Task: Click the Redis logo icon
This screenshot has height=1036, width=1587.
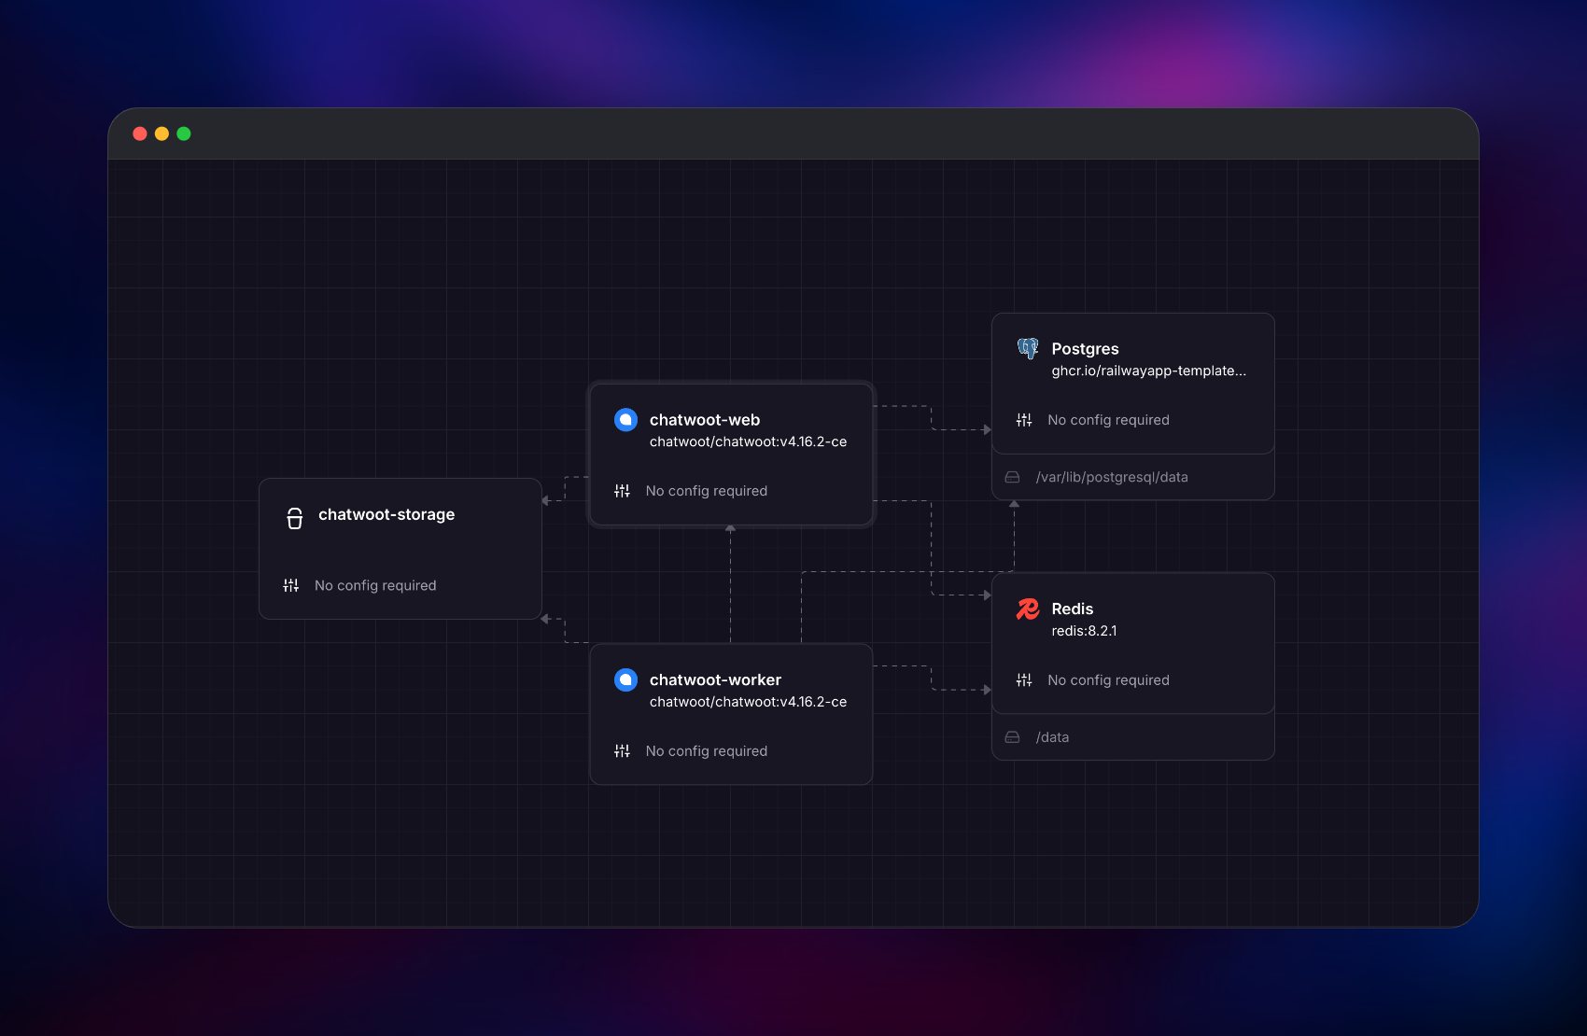Action: tap(1028, 609)
